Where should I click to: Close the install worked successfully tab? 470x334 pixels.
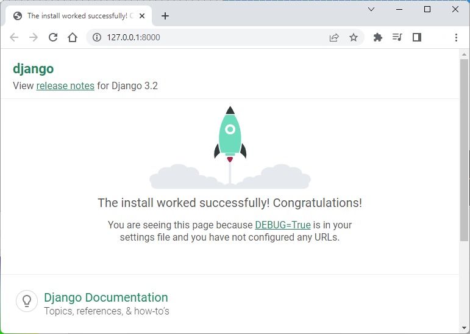coord(142,16)
